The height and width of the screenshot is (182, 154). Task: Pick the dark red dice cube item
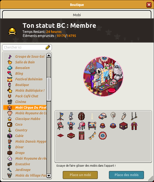coord(123,126)
